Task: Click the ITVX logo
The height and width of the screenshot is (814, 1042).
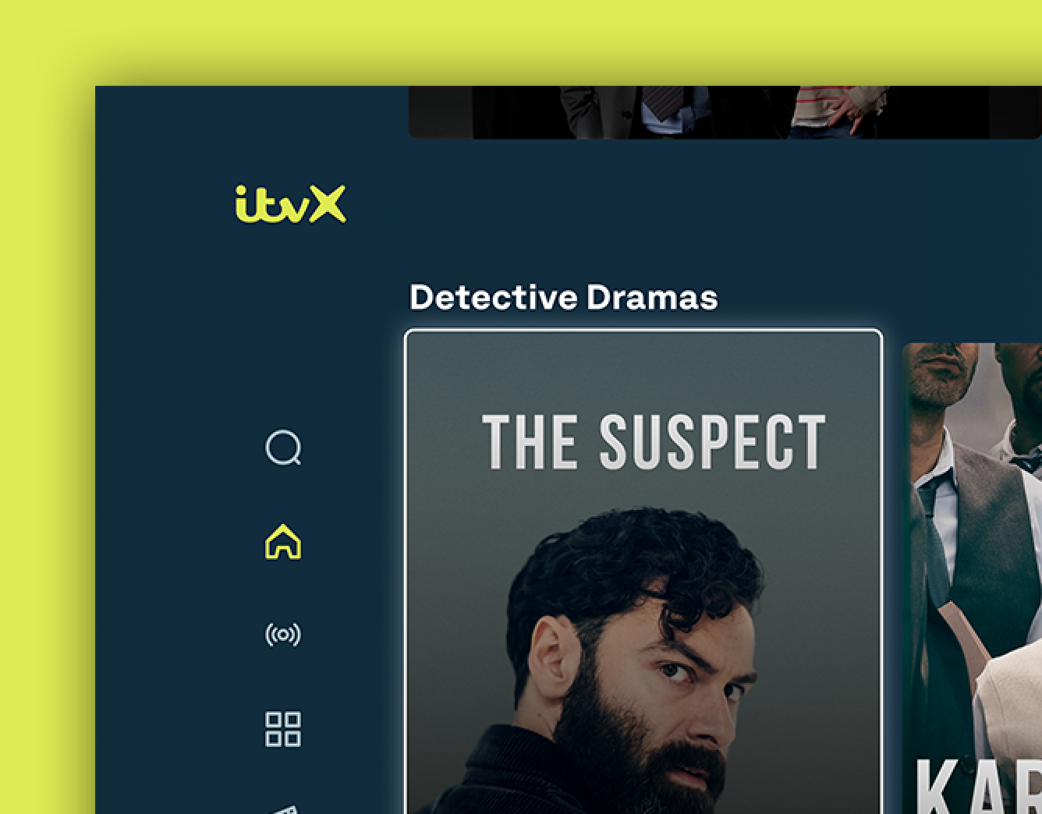Action: click(290, 204)
